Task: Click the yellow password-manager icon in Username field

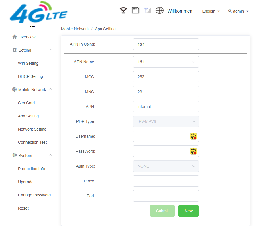Action: [193, 136]
